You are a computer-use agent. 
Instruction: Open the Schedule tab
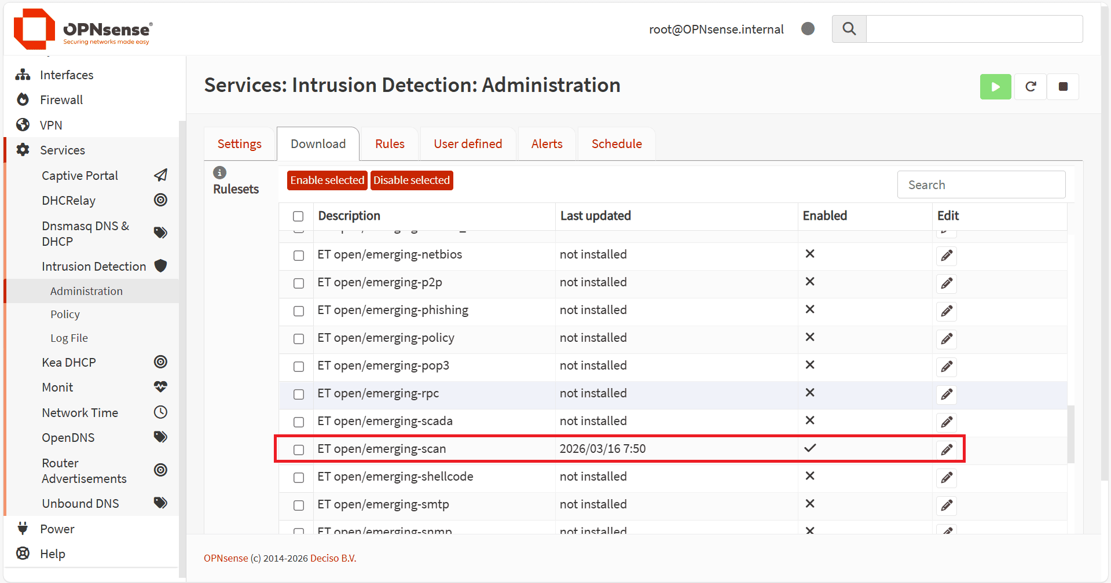pos(617,144)
